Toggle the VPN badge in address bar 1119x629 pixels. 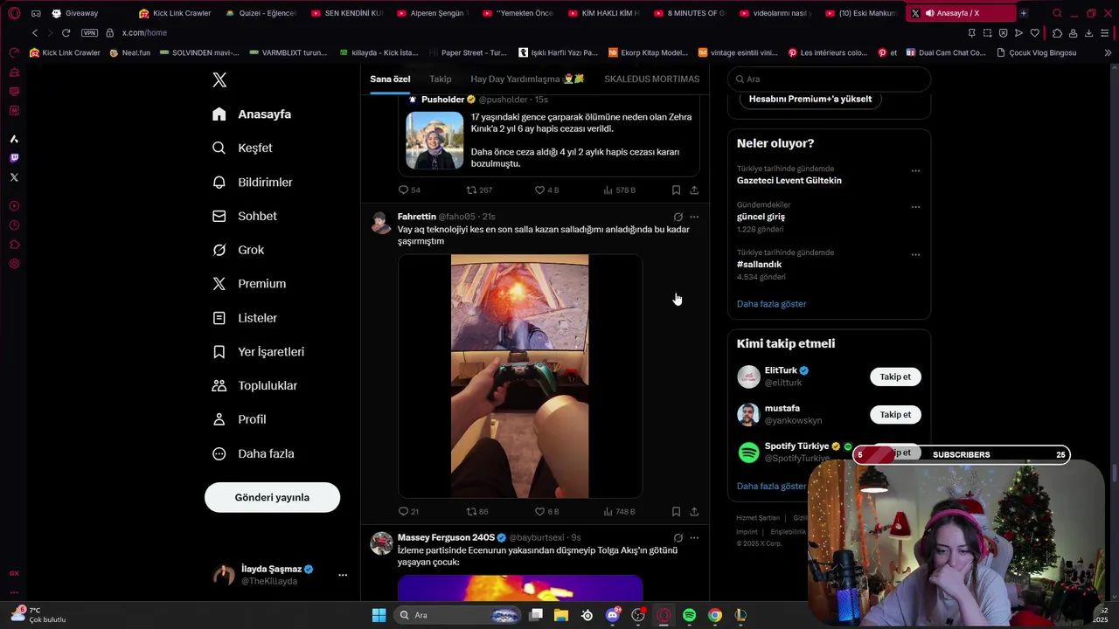click(x=89, y=32)
